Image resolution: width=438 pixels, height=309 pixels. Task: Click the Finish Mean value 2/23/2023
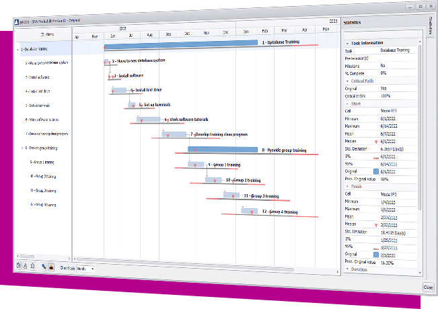click(x=389, y=218)
